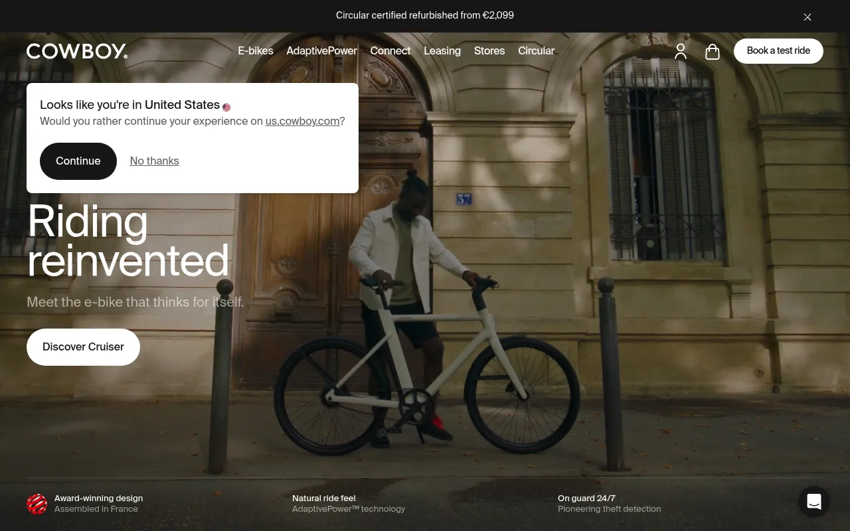Navigate to Stores

pos(489,51)
